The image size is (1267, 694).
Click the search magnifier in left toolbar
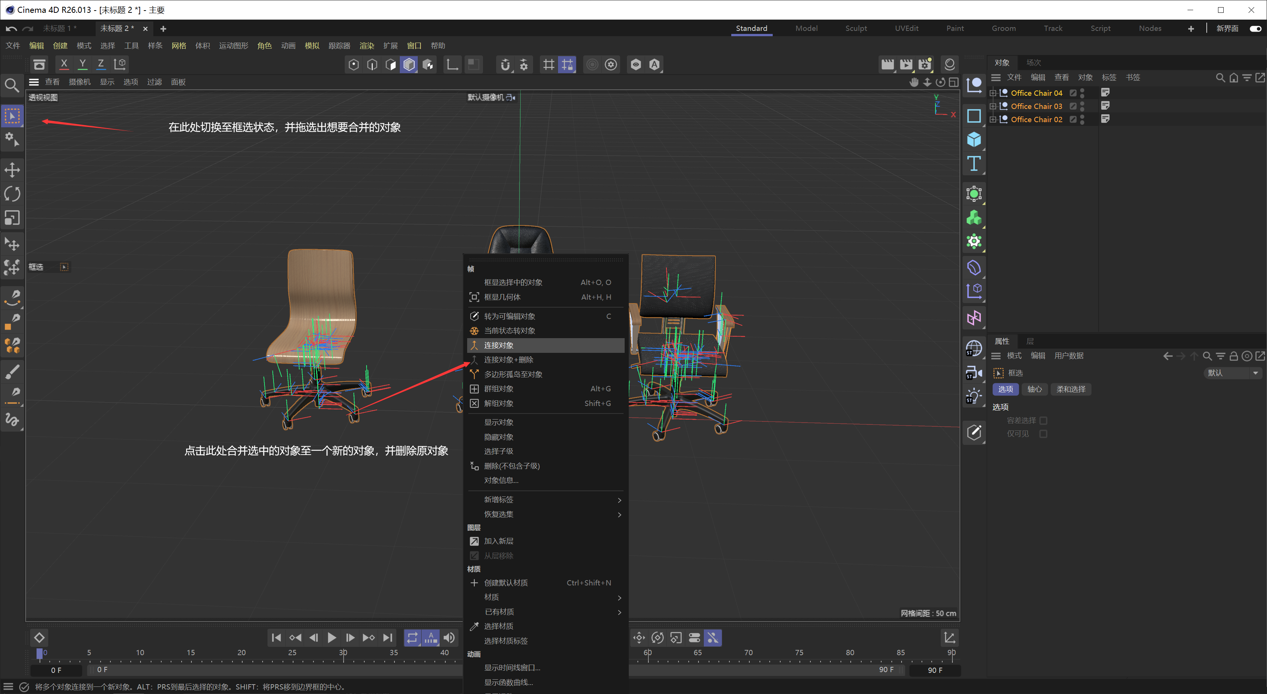12,86
